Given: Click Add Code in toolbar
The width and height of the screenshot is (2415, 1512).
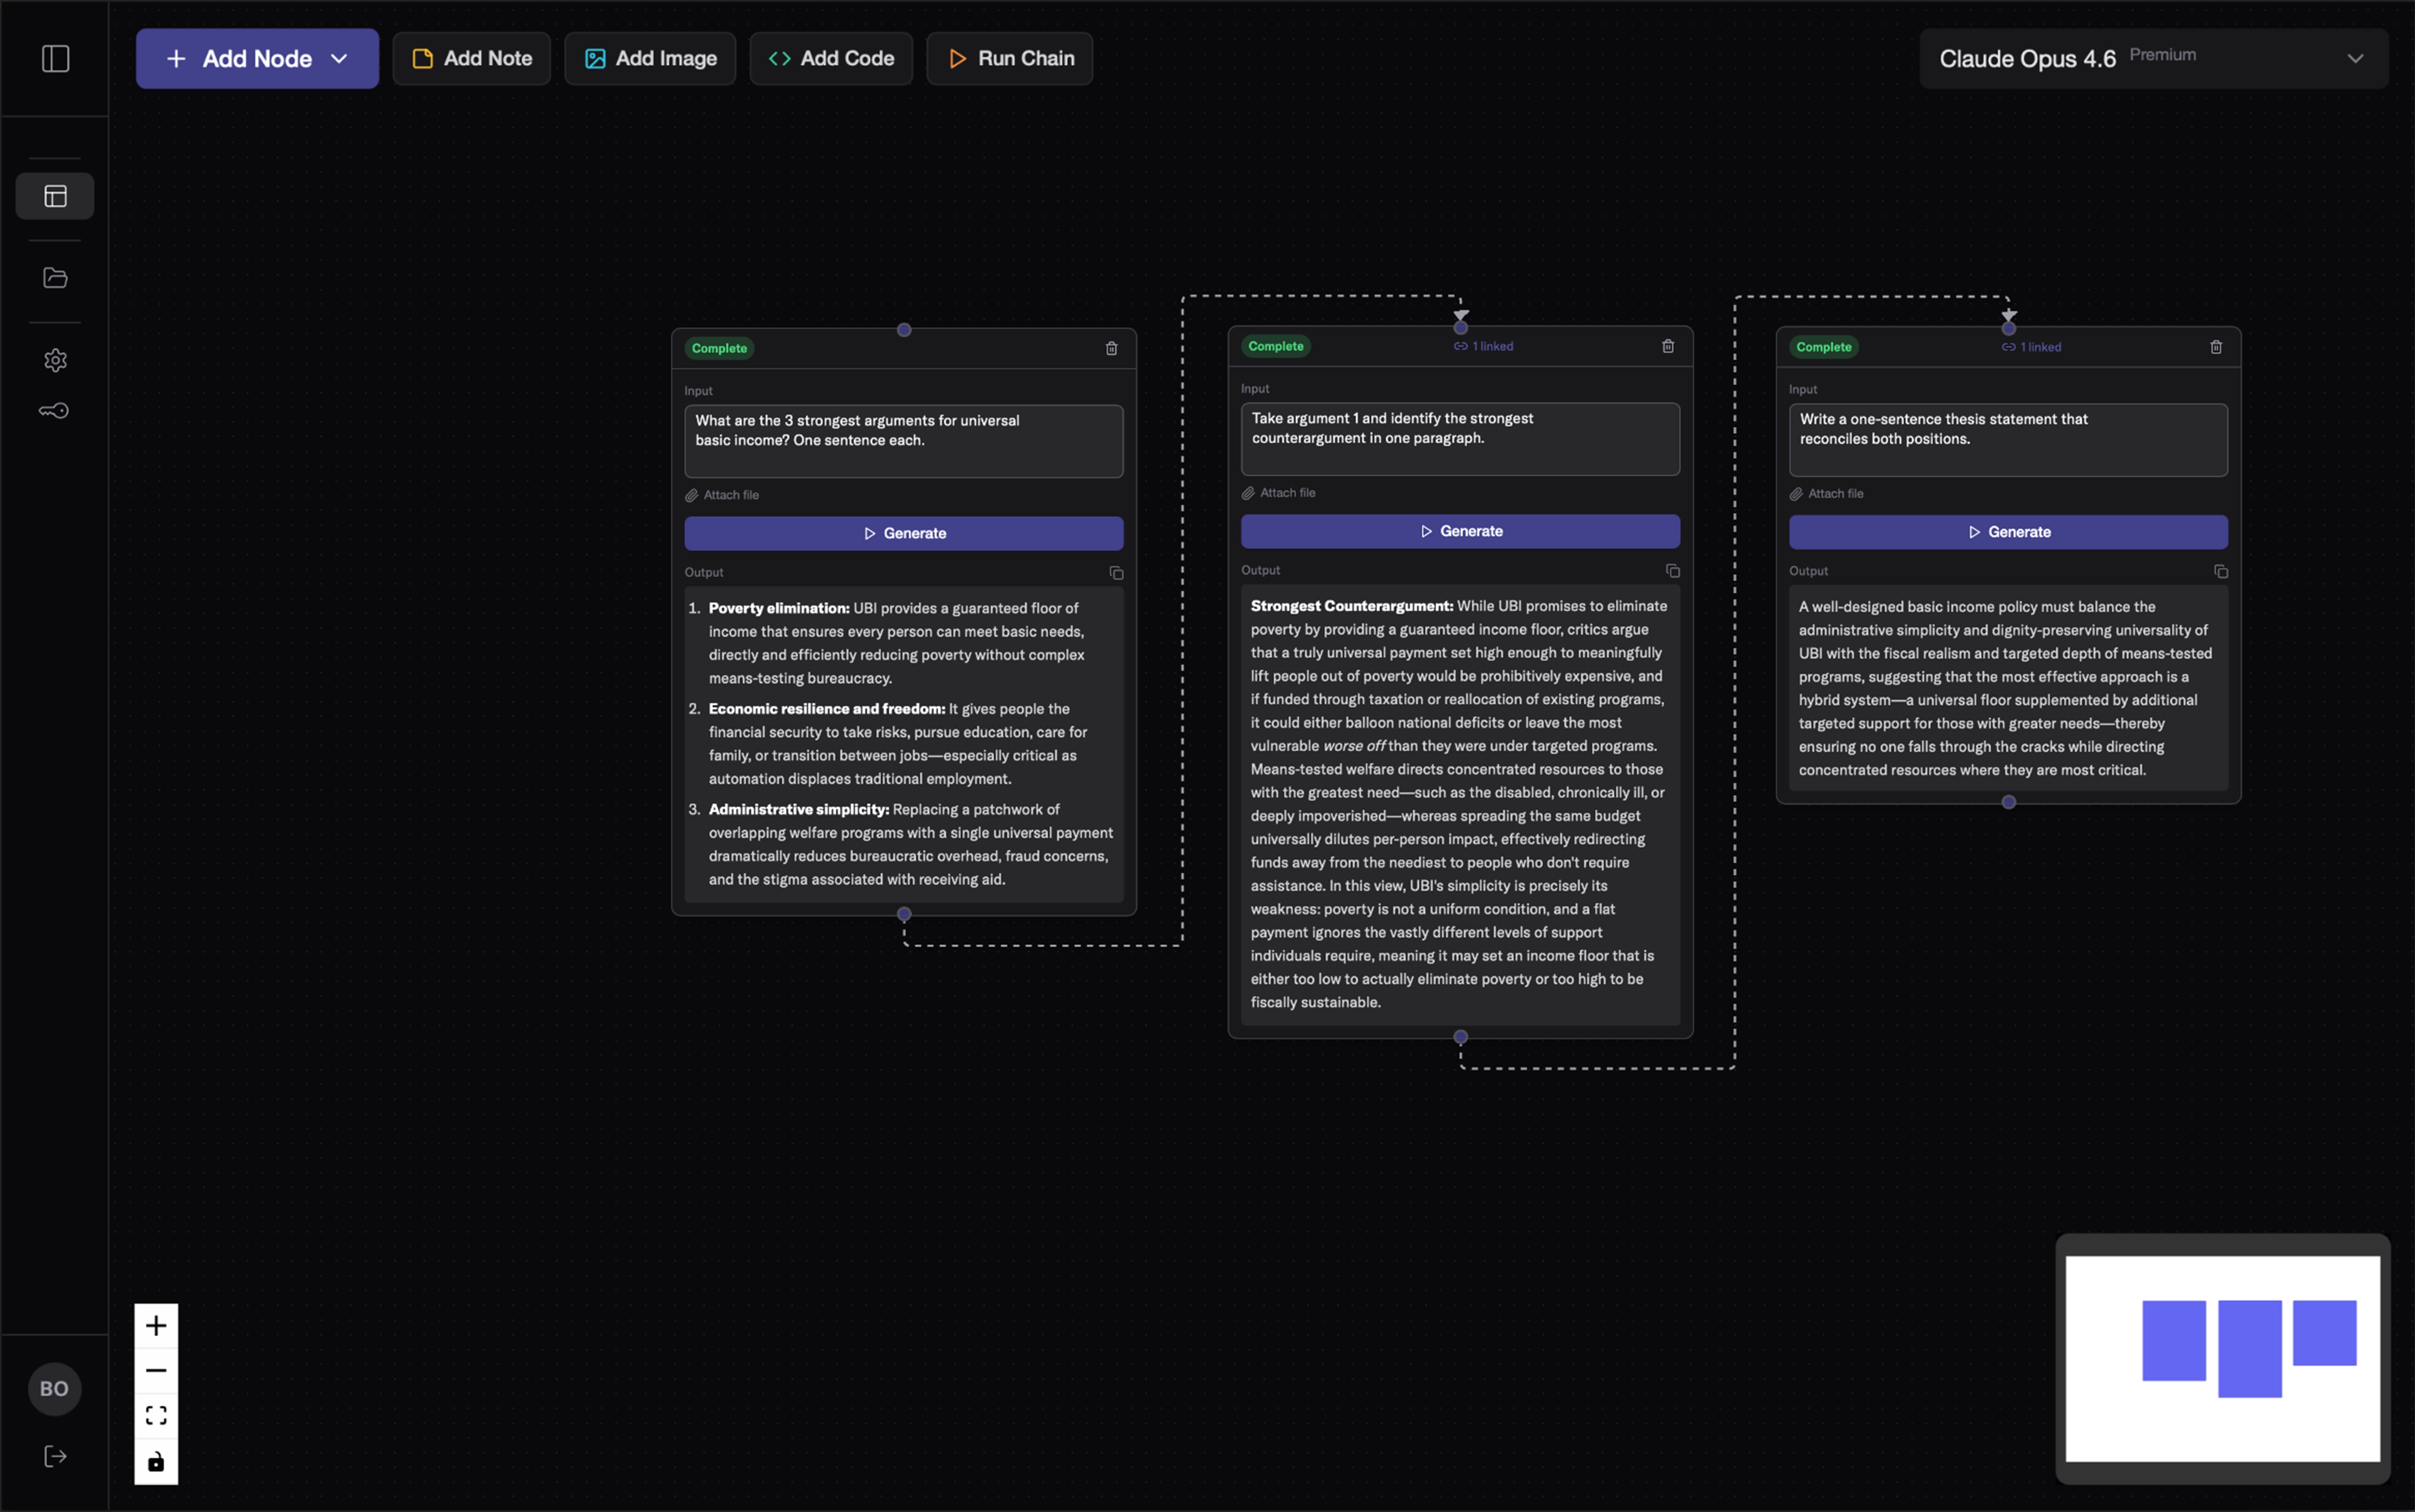Looking at the screenshot, I should click(830, 59).
